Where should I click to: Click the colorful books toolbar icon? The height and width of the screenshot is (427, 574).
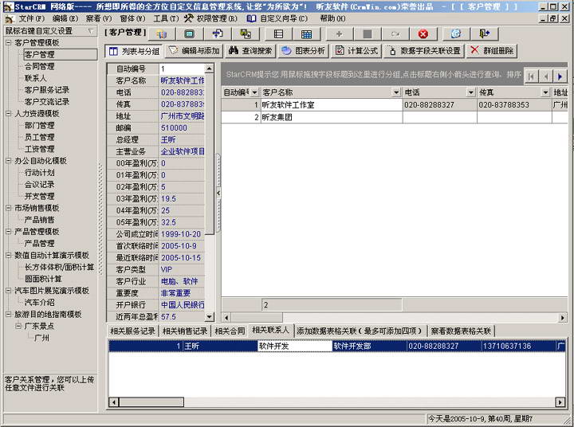[161, 34]
